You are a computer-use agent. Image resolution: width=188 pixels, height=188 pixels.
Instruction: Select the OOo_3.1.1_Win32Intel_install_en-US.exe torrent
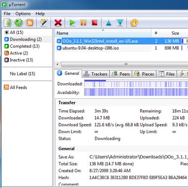coord(100,41)
